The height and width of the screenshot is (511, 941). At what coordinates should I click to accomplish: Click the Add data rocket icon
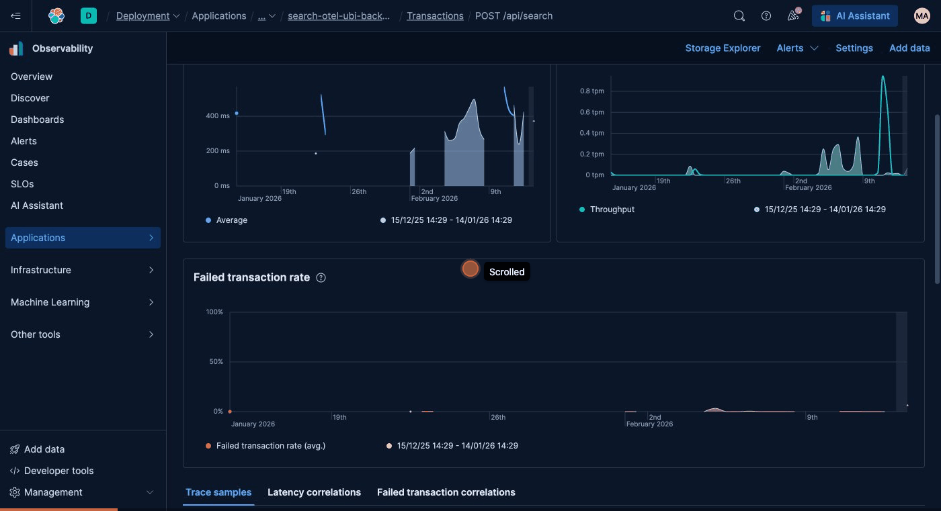tap(15, 449)
